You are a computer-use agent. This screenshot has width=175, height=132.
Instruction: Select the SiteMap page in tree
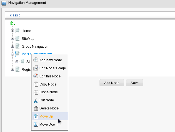(28, 39)
